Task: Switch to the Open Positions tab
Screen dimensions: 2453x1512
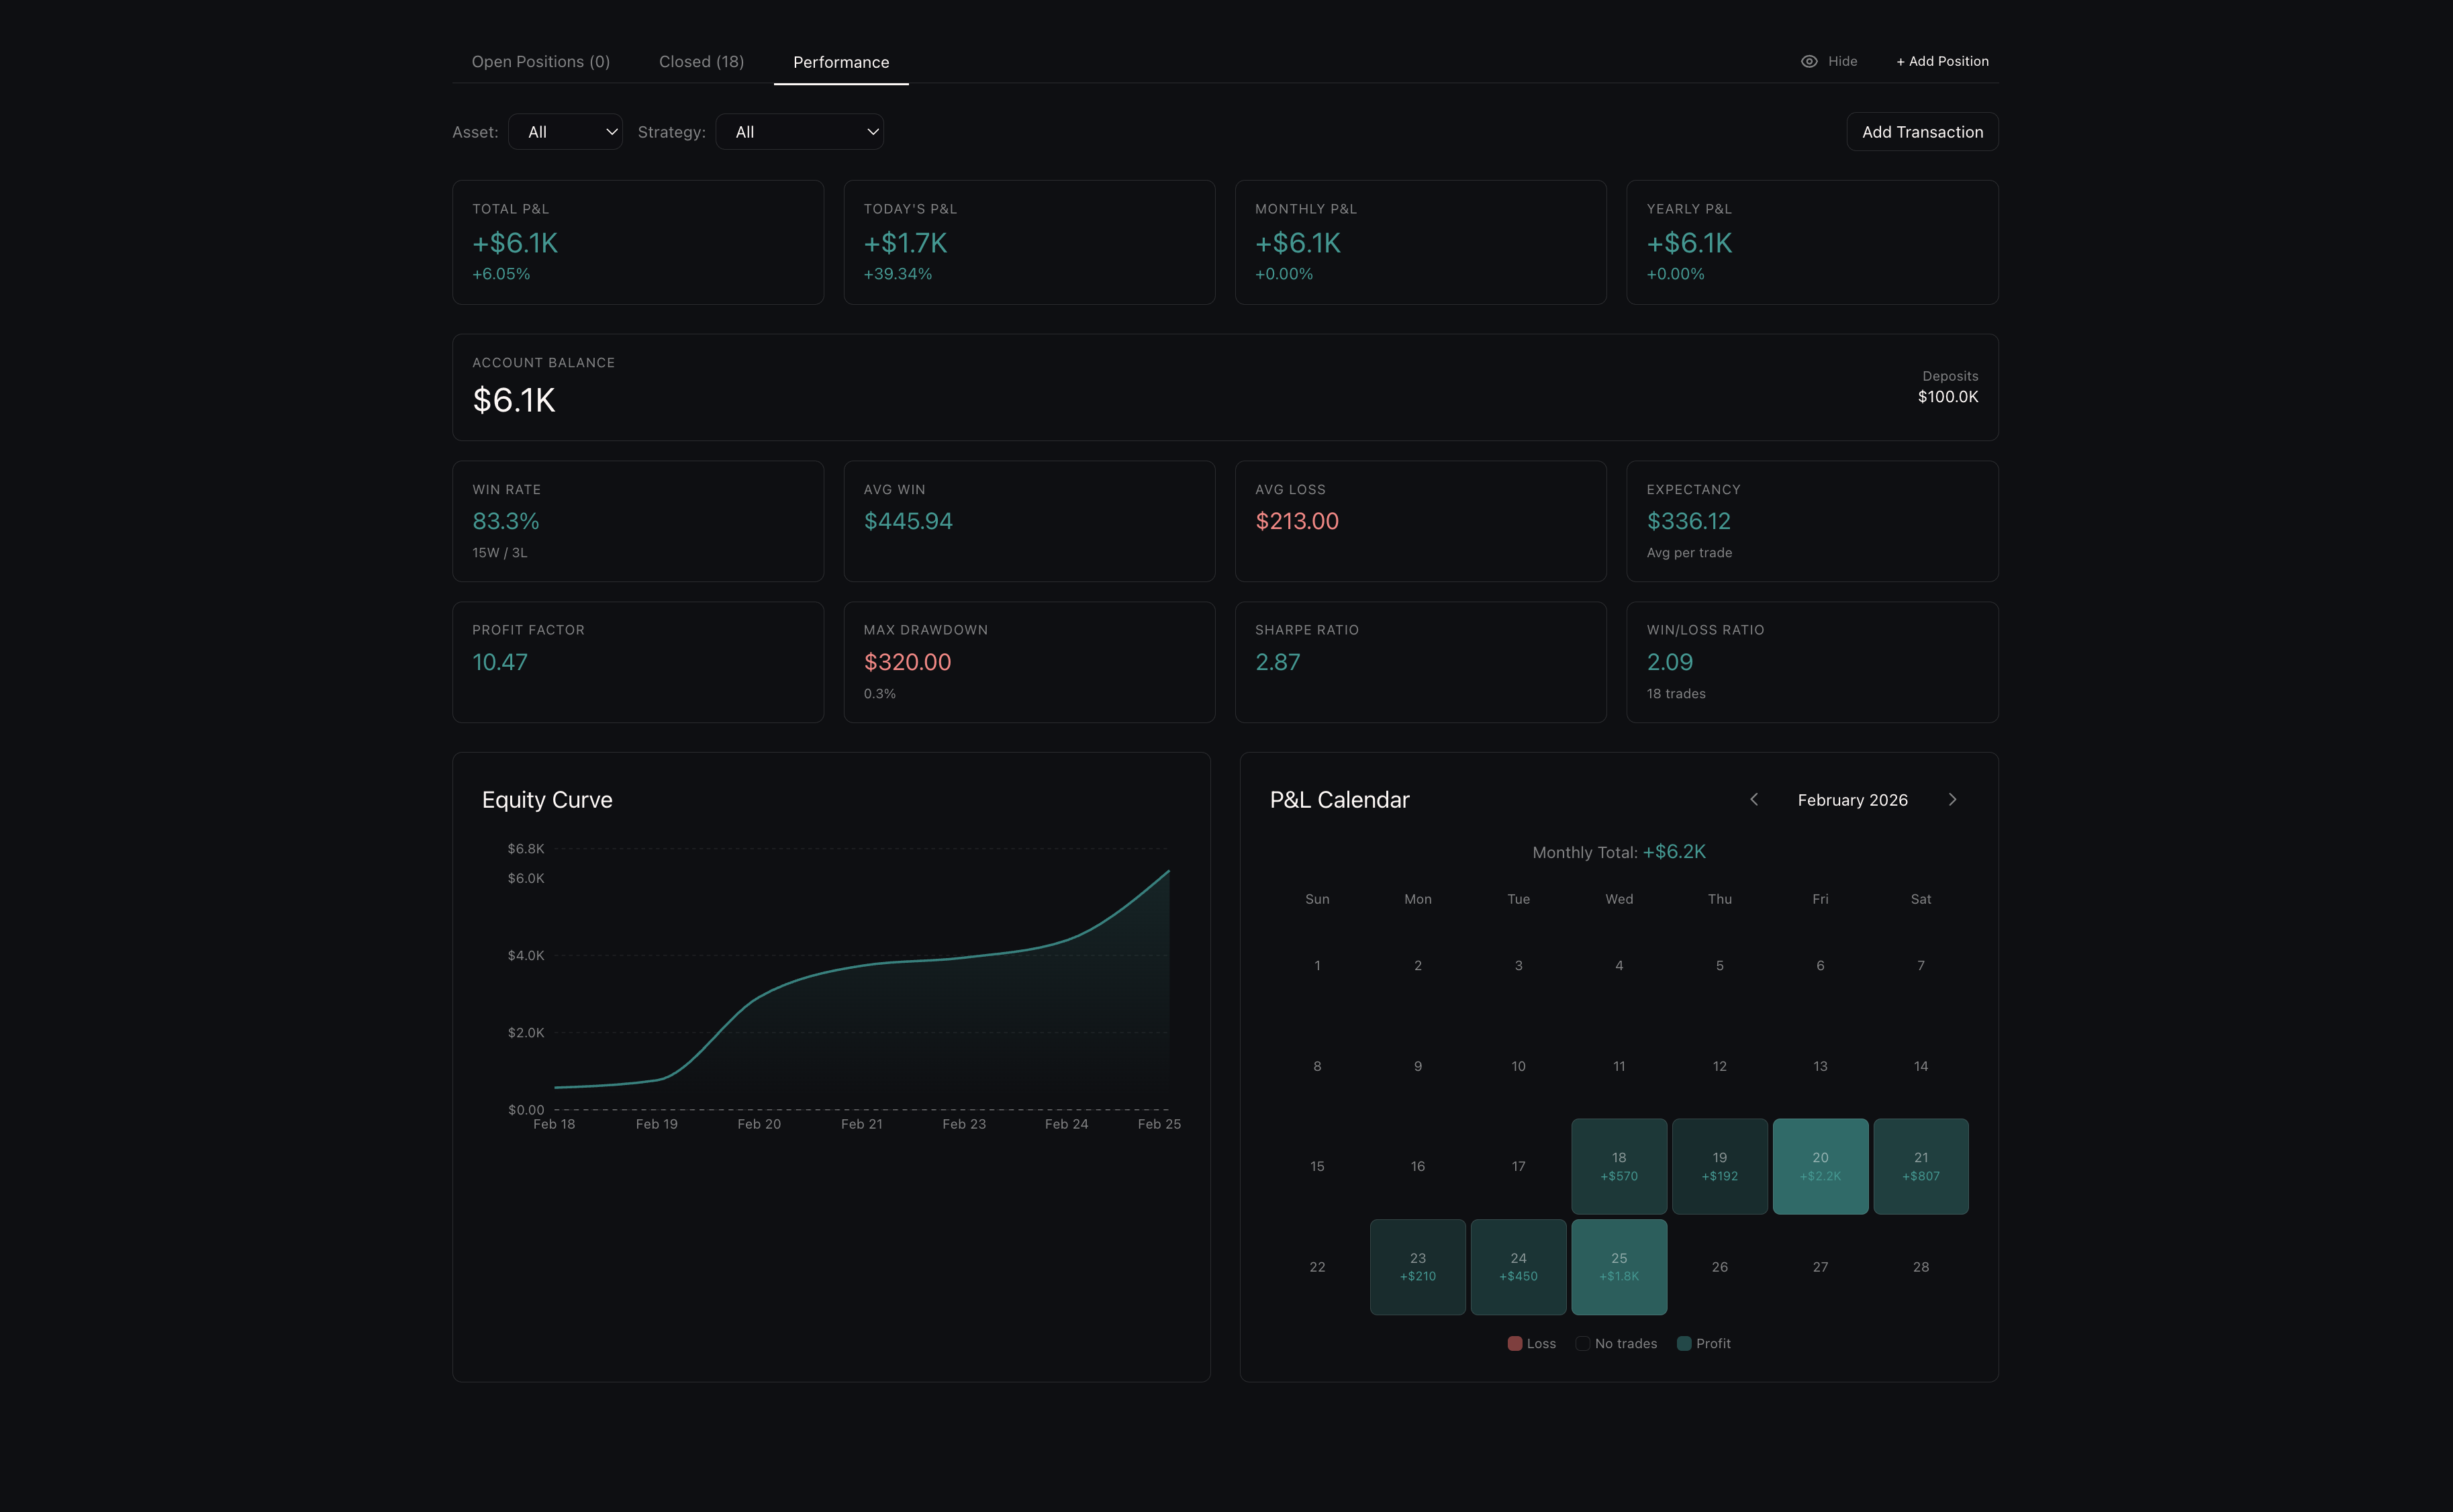Action: (541, 61)
